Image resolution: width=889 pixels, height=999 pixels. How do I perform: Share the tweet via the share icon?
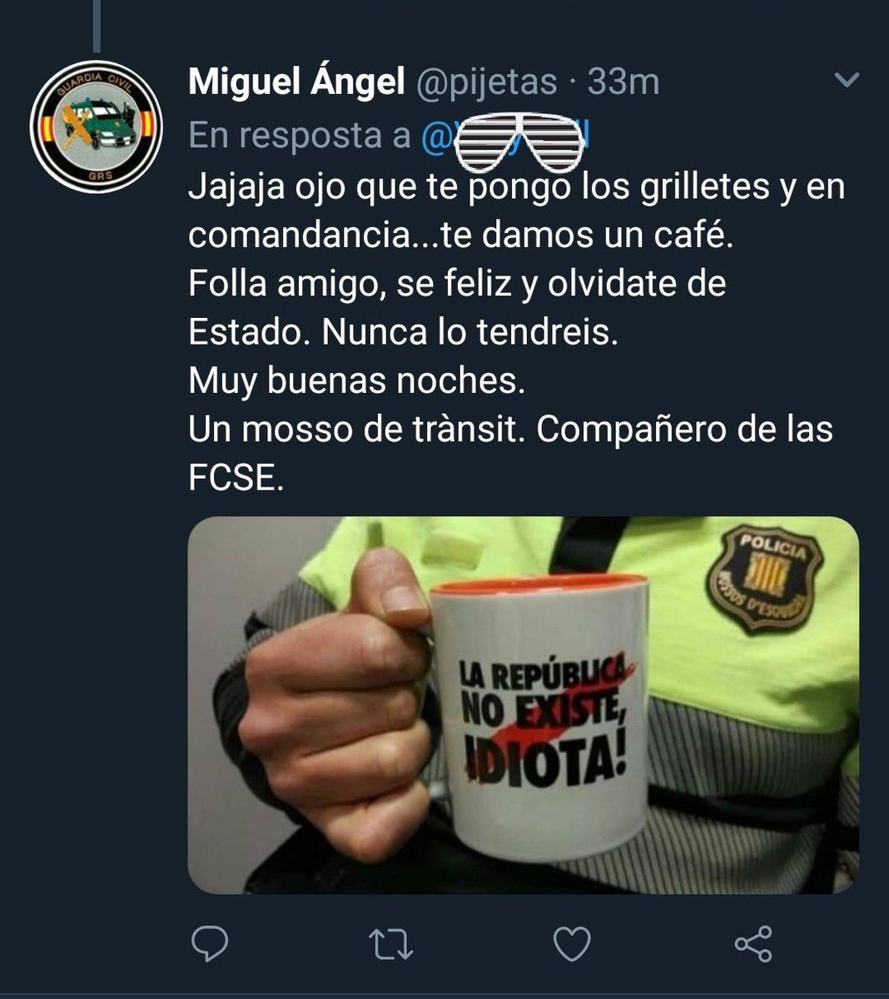click(754, 944)
